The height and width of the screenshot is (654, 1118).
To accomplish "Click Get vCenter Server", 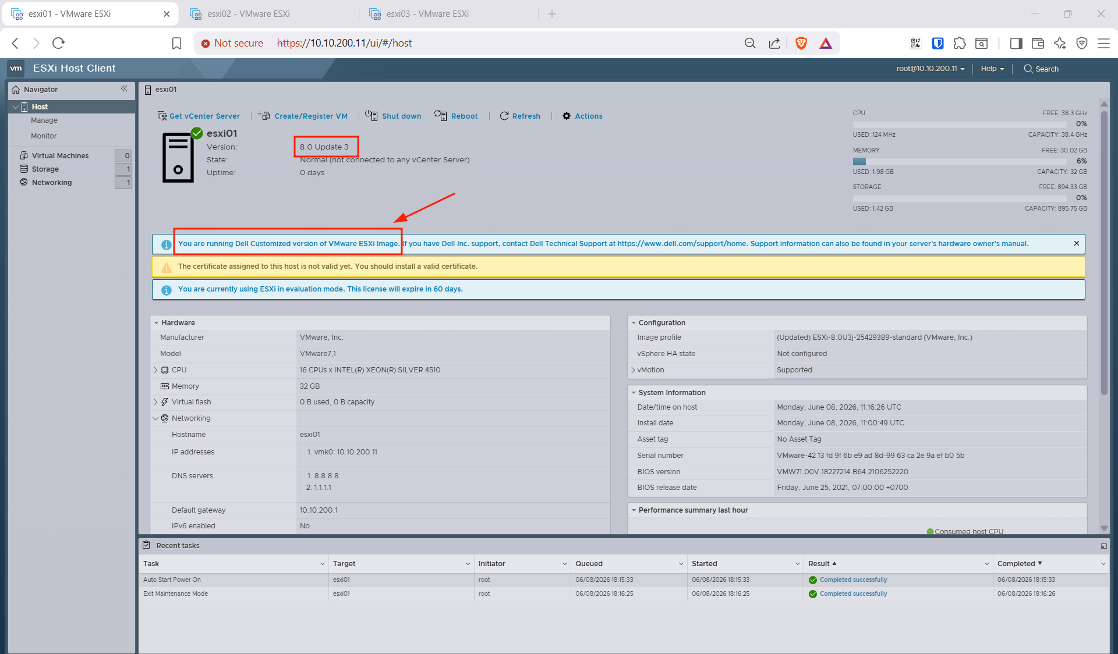I will [x=199, y=116].
